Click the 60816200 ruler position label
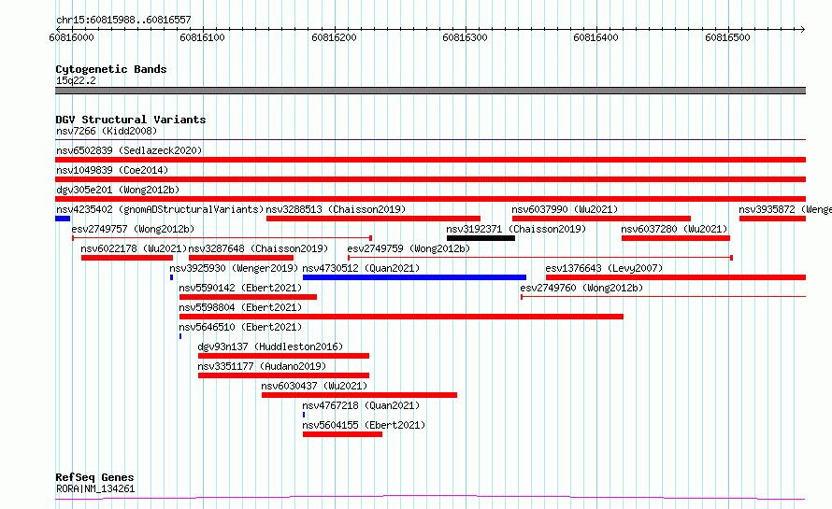 pos(334,37)
